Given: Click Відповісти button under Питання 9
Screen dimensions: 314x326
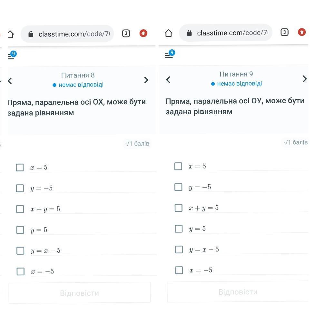Looking at the screenshot, I should tap(238, 292).
